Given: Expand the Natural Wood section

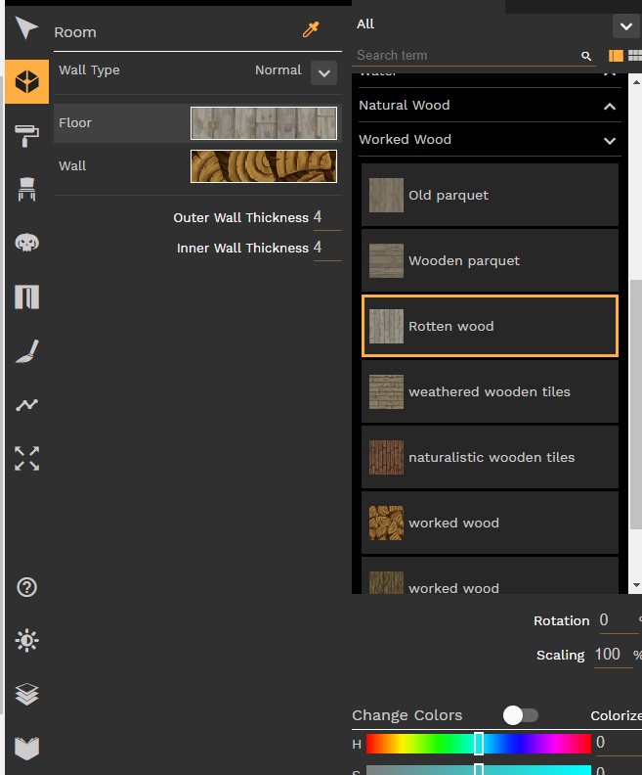Looking at the screenshot, I should (610, 106).
